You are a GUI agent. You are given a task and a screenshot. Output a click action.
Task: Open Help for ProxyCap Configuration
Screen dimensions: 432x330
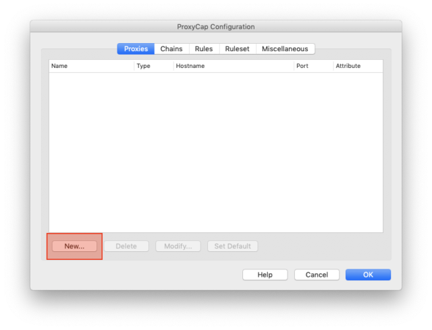pyautogui.click(x=265, y=275)
